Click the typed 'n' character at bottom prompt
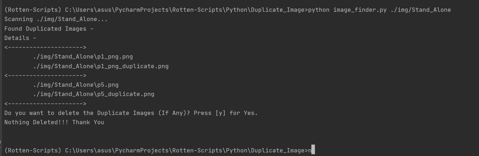The image size is (479, 156). click(x=310, y=150)
